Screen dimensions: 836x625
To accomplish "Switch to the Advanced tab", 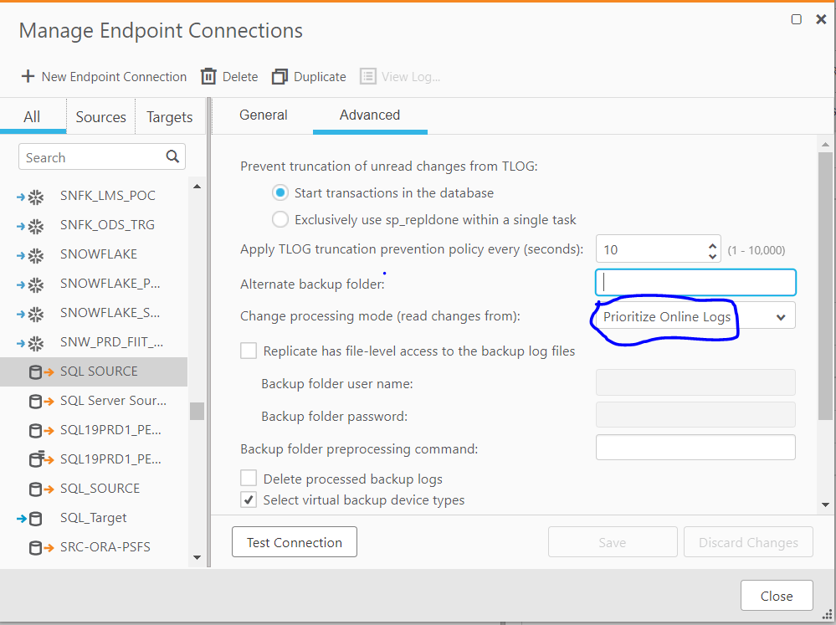I will (370, 115).
